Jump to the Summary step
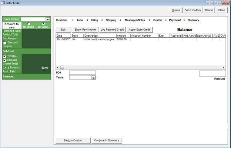231x148 pixels. [194, 20]
